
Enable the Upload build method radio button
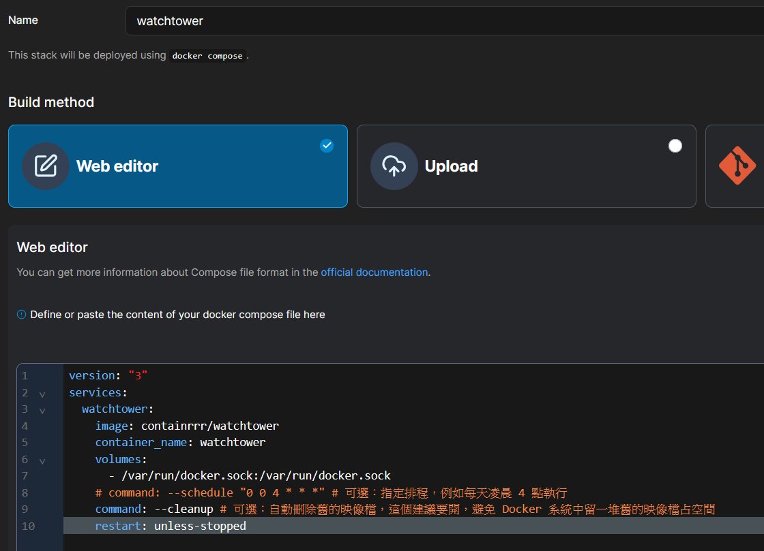tap(675, 146)
